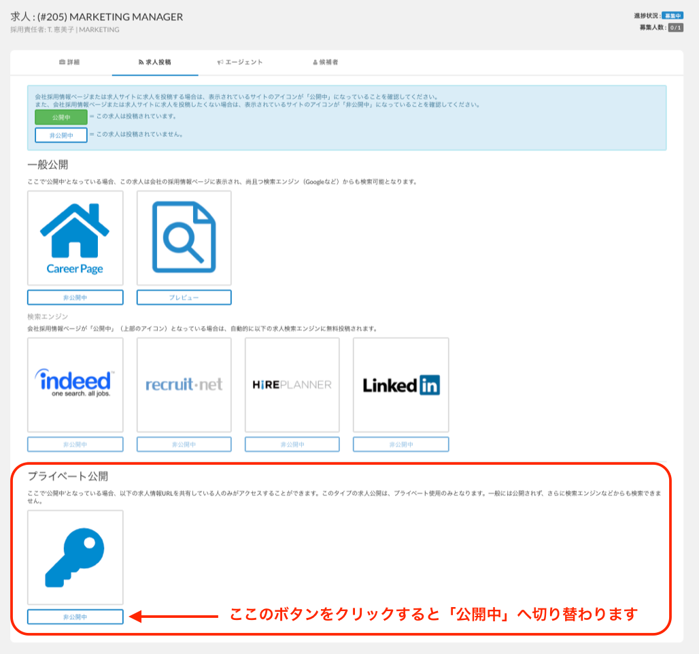699x654 pixels.
Task: Switch to the 求人投稿 tab
Action: coord(154,62)
